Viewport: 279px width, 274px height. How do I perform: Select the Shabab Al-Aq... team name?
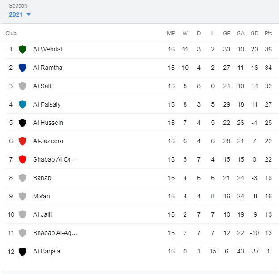(55, 233)
